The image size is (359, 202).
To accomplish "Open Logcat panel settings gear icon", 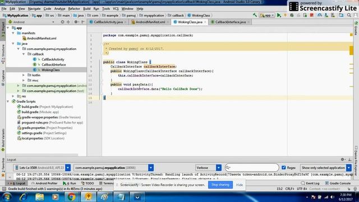I will pos(343,159).
